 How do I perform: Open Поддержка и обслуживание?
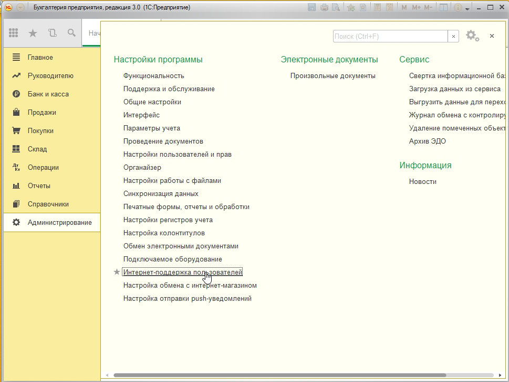pos(169,89)
